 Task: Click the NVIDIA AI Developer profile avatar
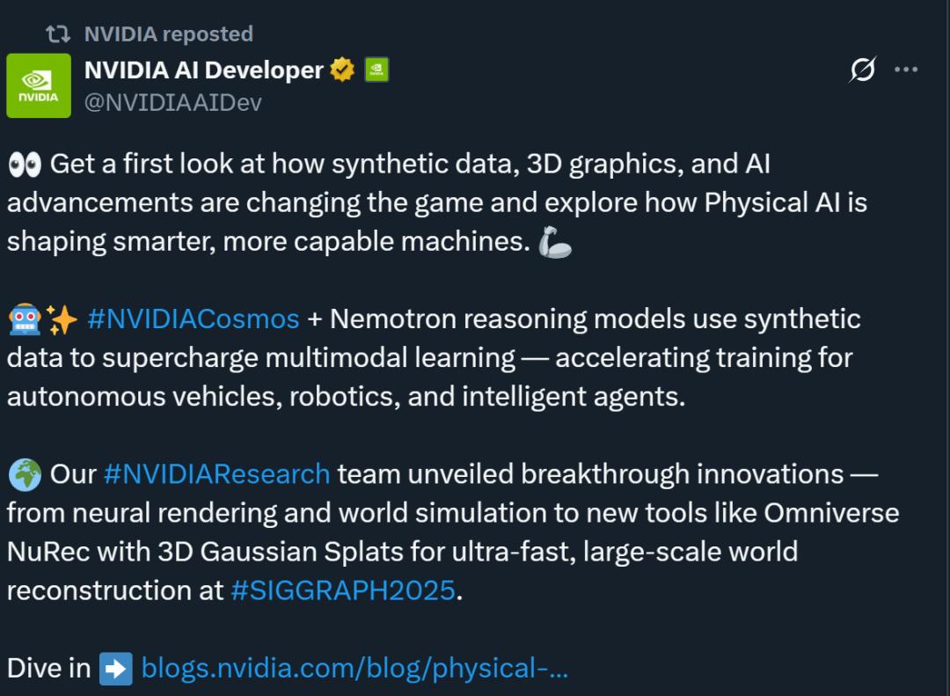(x=39, y=85)
